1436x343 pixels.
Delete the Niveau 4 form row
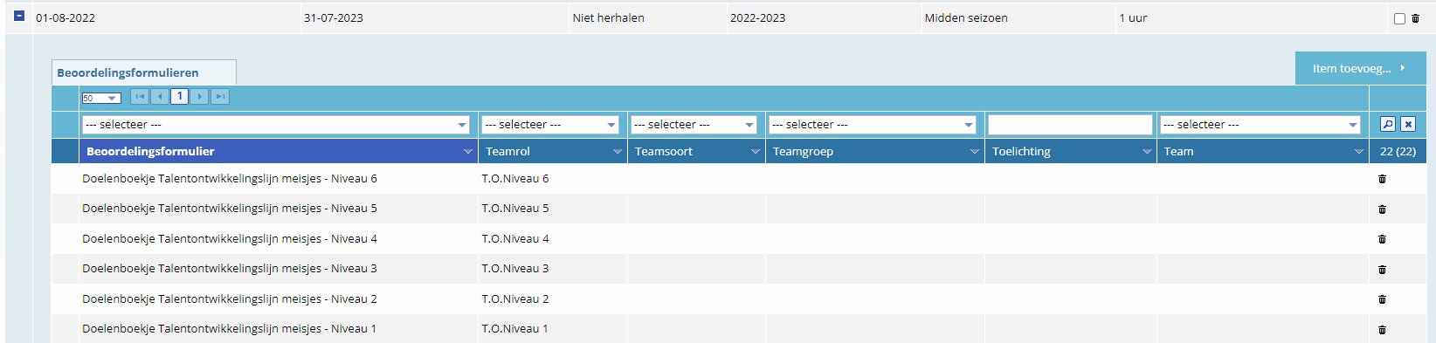pos(1382,239)
